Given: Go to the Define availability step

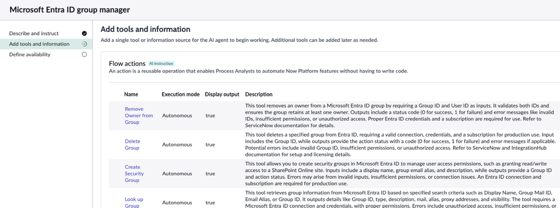Looking at the screenshot, I should (x=30, y=55).
